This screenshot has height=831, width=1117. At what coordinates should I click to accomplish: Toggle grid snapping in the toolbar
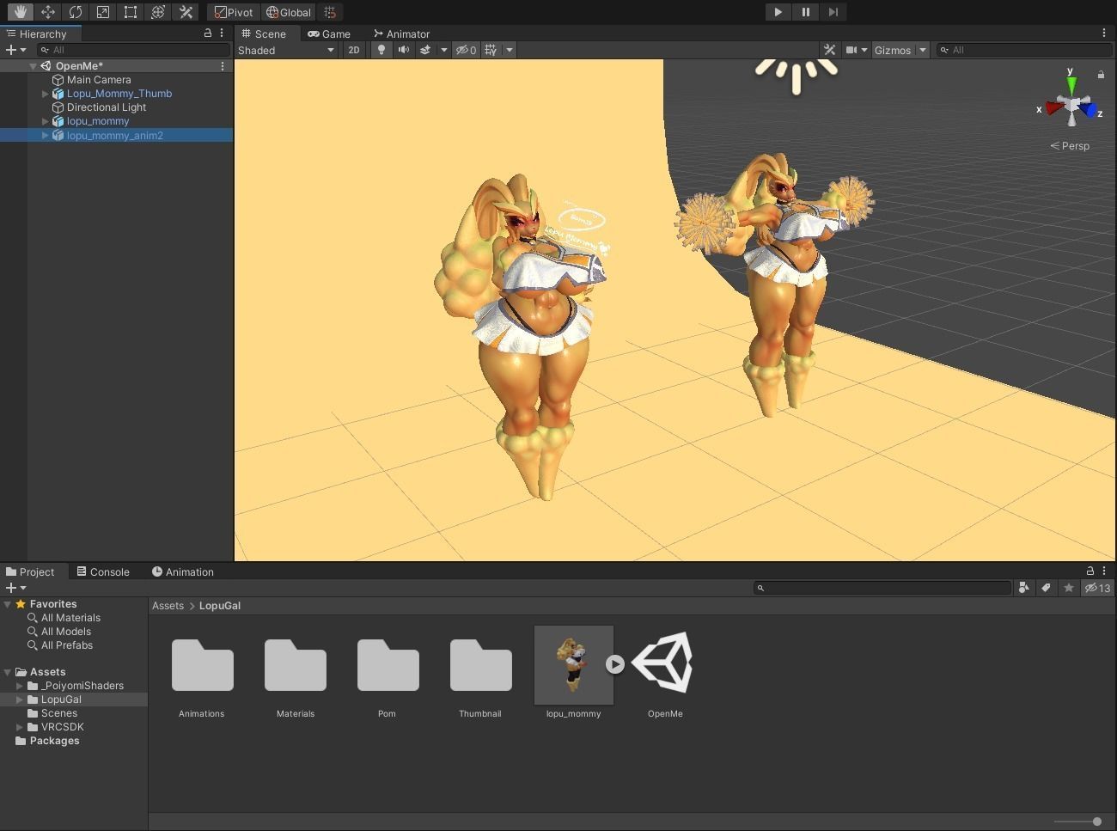330,12
